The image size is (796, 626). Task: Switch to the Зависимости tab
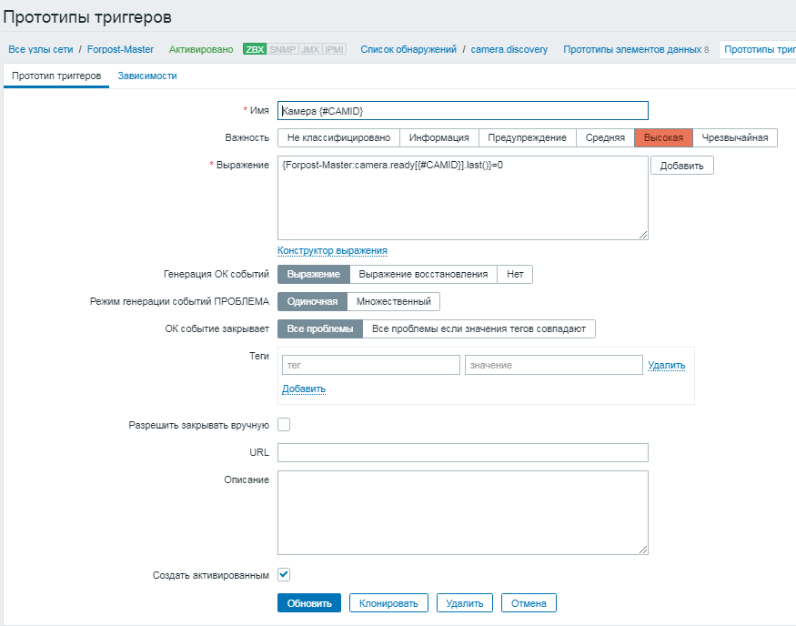(x=147, y=76)
